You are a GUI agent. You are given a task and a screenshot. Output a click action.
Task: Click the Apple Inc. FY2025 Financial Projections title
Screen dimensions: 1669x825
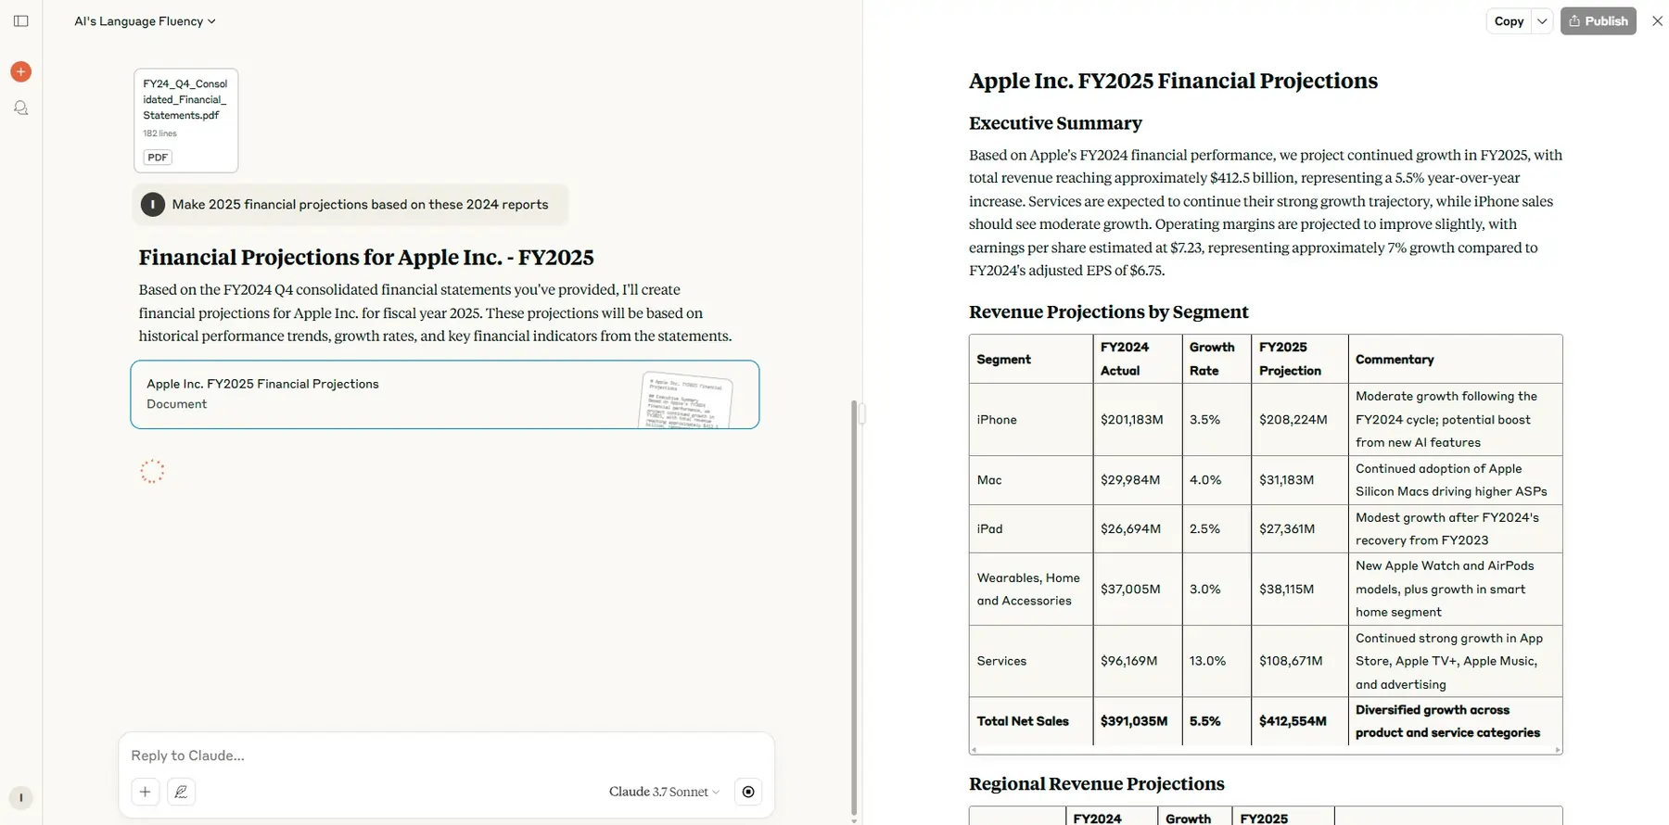(x=1173, y=81)
